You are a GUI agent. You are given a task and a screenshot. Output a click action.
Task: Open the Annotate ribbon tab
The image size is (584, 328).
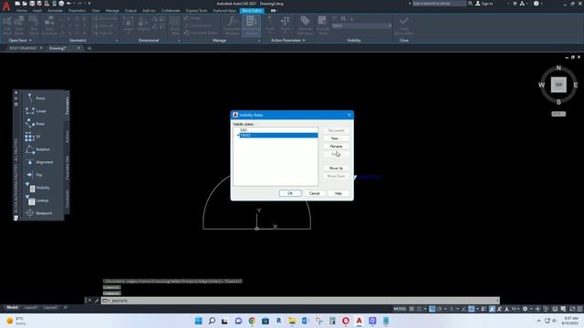coord(55,10)
